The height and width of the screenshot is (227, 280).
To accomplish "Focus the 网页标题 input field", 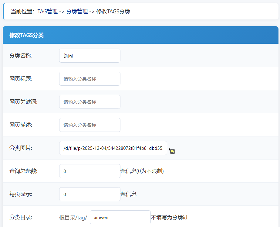I will [89, 78].
